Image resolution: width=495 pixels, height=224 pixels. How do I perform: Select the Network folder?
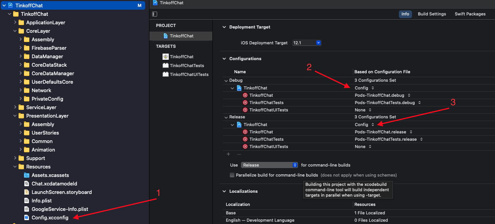point(41,90)
